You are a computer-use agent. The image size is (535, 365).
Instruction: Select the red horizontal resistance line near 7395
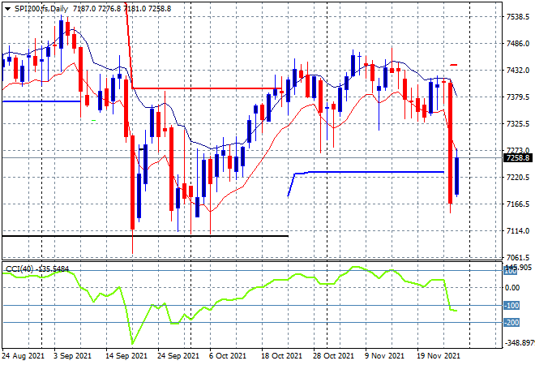click(x=207, y=88)
